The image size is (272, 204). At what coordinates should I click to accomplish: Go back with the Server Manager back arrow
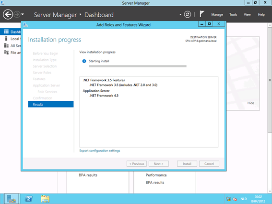(8, 14)
